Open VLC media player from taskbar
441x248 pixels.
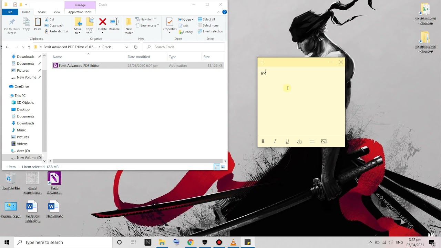(x=233, y=242)
